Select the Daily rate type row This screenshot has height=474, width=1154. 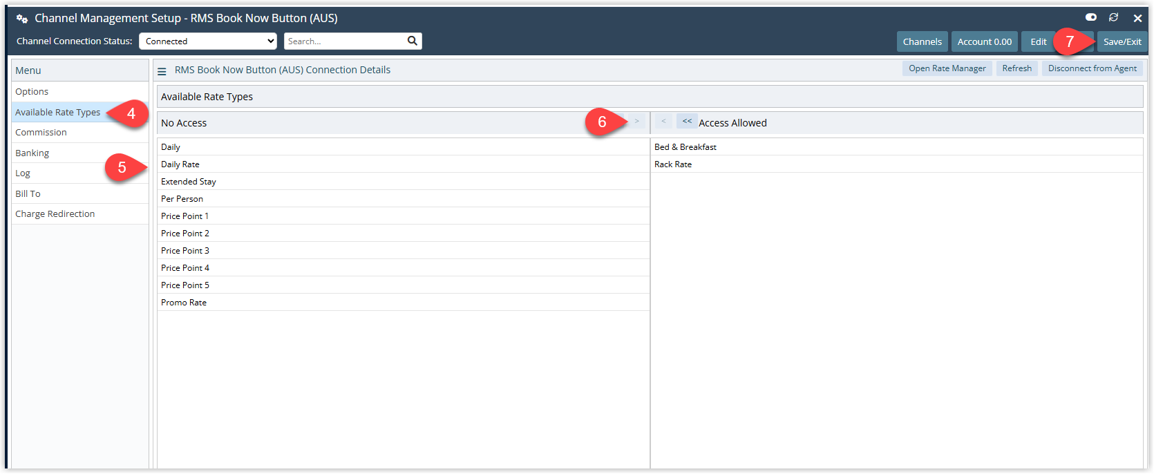[404, 146]
